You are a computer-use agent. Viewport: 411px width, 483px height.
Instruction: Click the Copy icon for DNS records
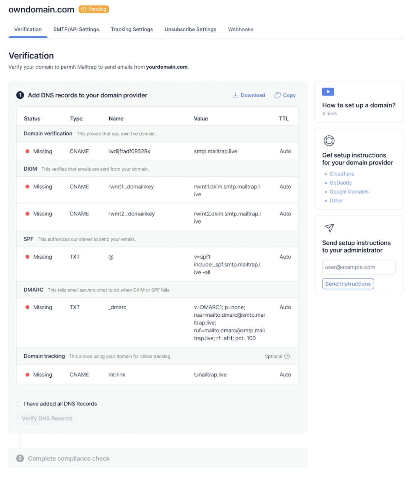pos(278,95)
